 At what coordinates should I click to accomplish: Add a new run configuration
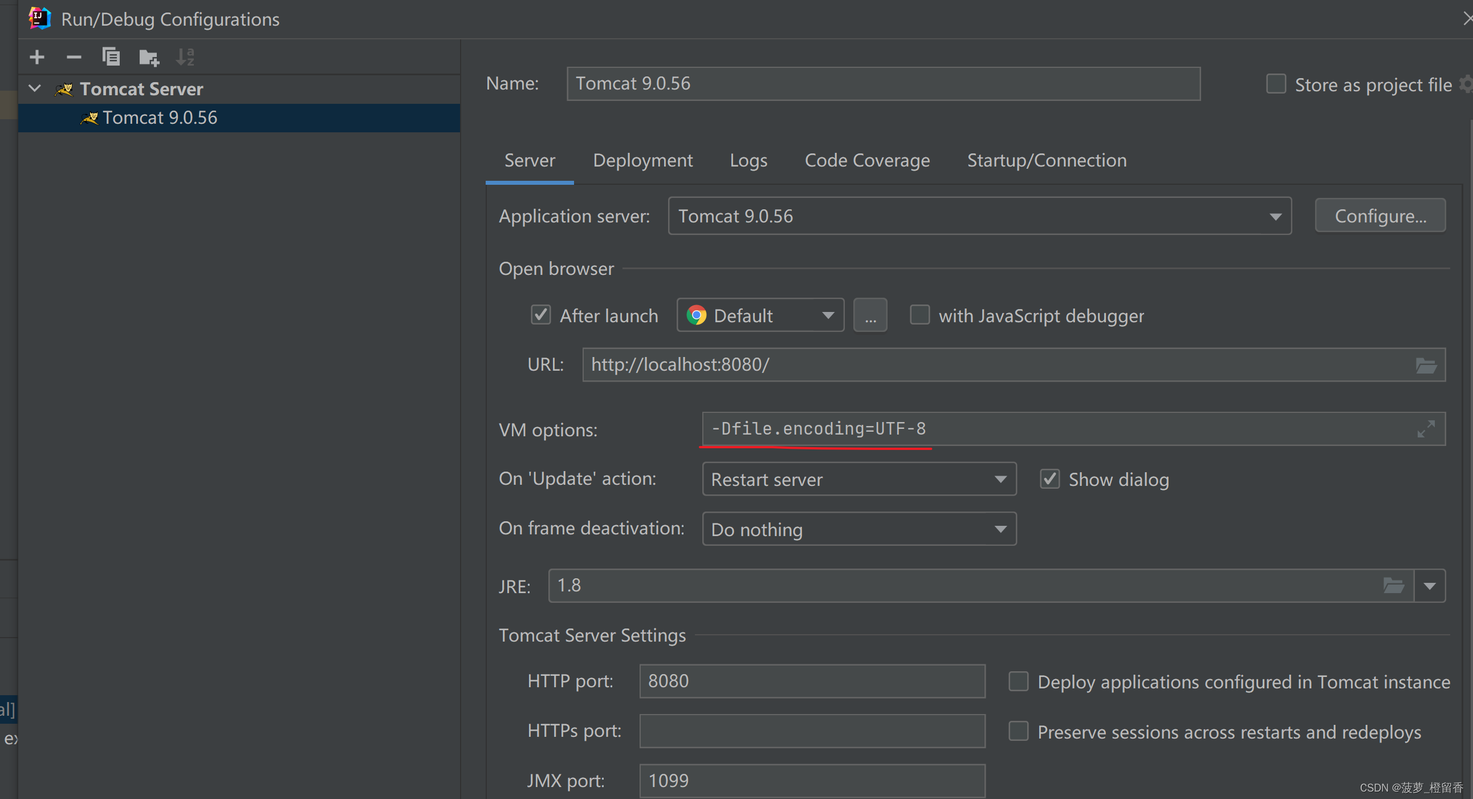coord(36,57)
